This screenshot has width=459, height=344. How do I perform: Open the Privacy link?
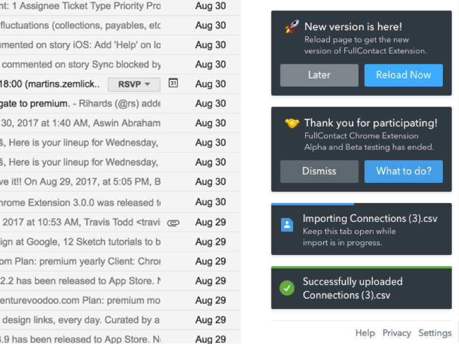[396, 333]
